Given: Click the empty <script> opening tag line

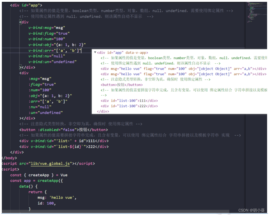Looking at the screenshot, I should (x=11, y=169).
